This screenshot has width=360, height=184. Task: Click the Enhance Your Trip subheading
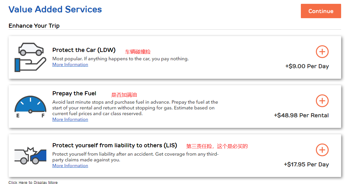[34, 26]
